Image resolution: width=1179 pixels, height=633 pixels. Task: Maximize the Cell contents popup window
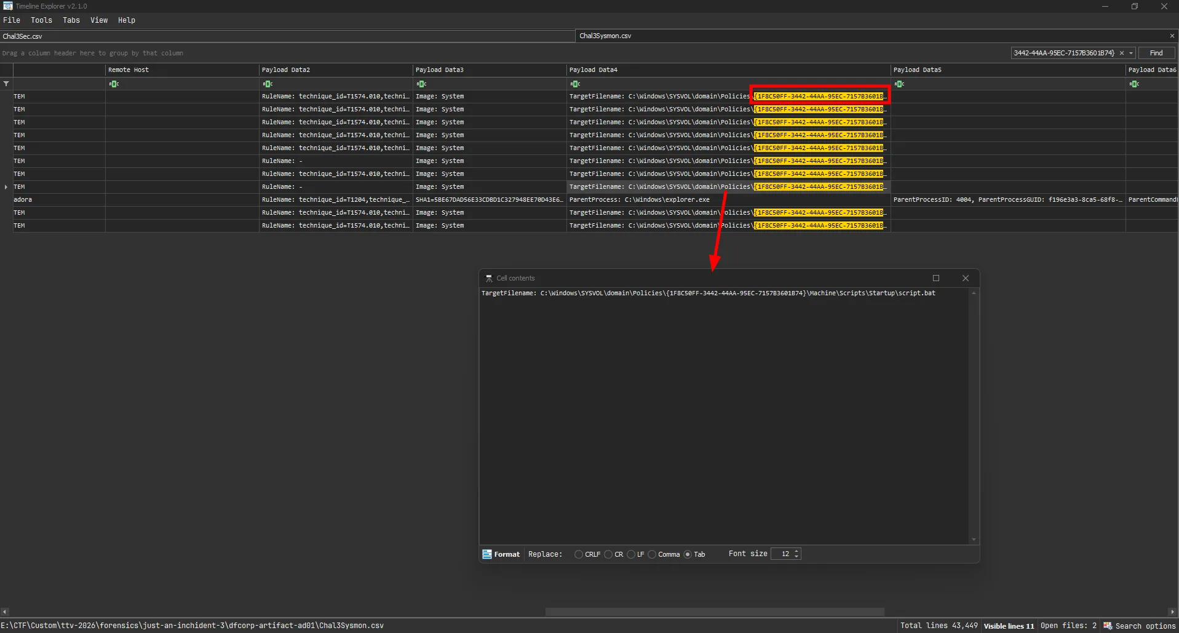coord(936,278)
